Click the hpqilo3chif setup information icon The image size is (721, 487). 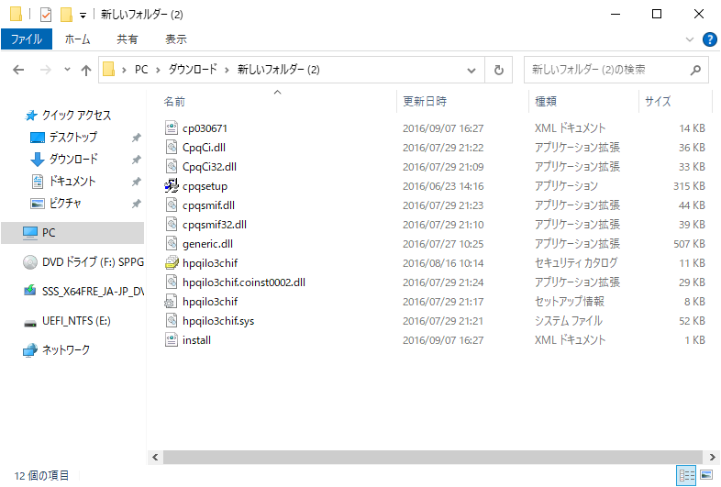(x=171, y=302)
